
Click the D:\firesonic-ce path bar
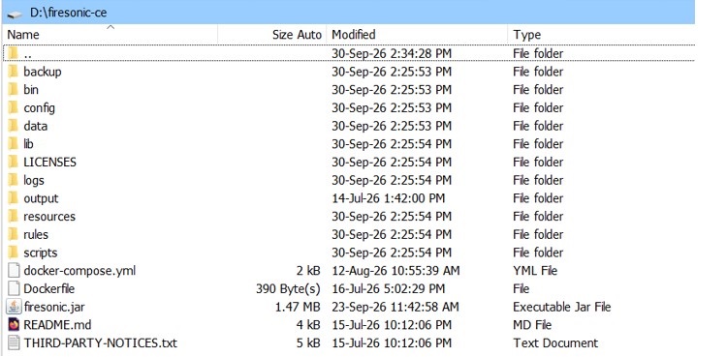pyautogui.click(x=348, y=12)
